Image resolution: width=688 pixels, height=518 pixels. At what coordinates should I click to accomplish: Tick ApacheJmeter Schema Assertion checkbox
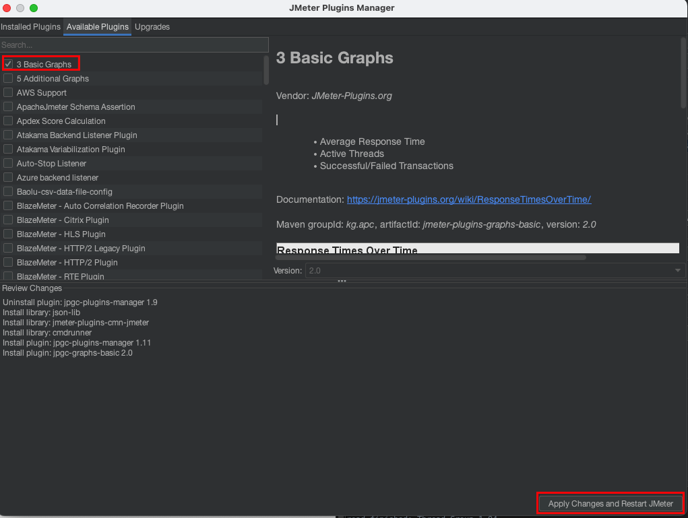click(x=8, y=106)
